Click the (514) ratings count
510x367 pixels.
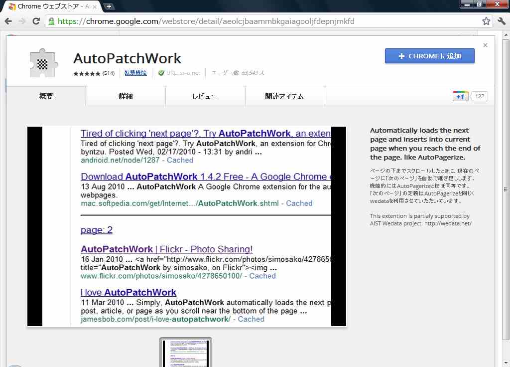(109, 73)
